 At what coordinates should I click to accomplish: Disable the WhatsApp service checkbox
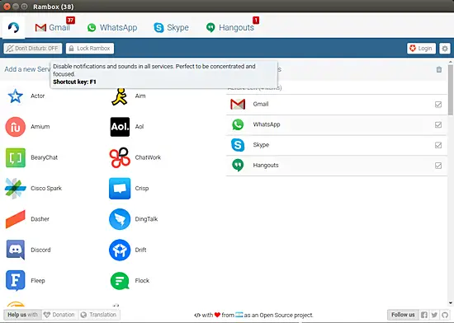point(438,124)
